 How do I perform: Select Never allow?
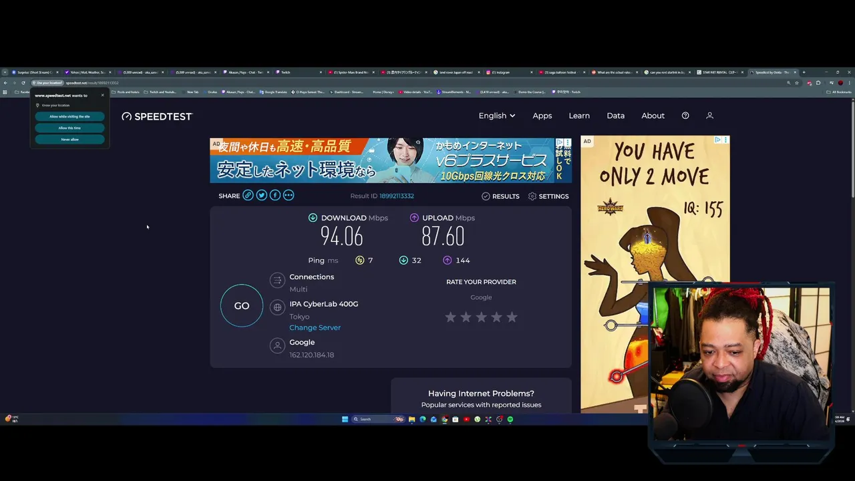click(69, 139)
